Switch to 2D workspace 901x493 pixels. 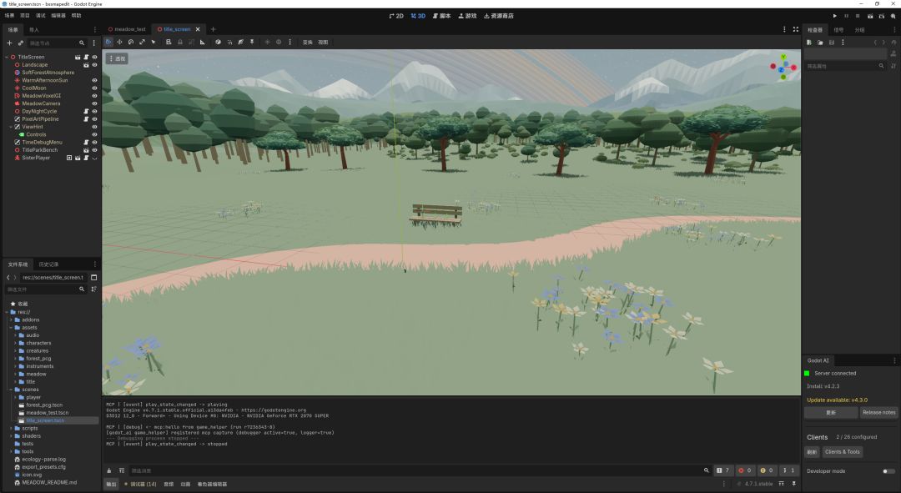396,16
